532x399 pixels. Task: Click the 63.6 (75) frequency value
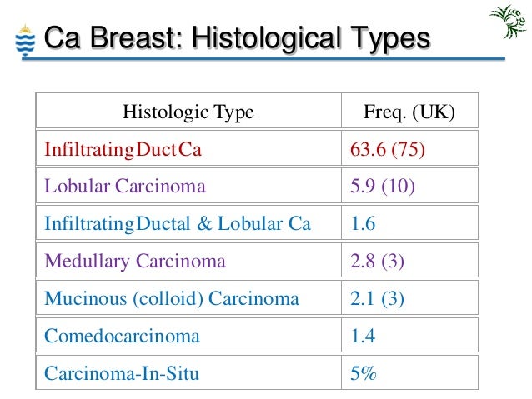click(388, 150)
